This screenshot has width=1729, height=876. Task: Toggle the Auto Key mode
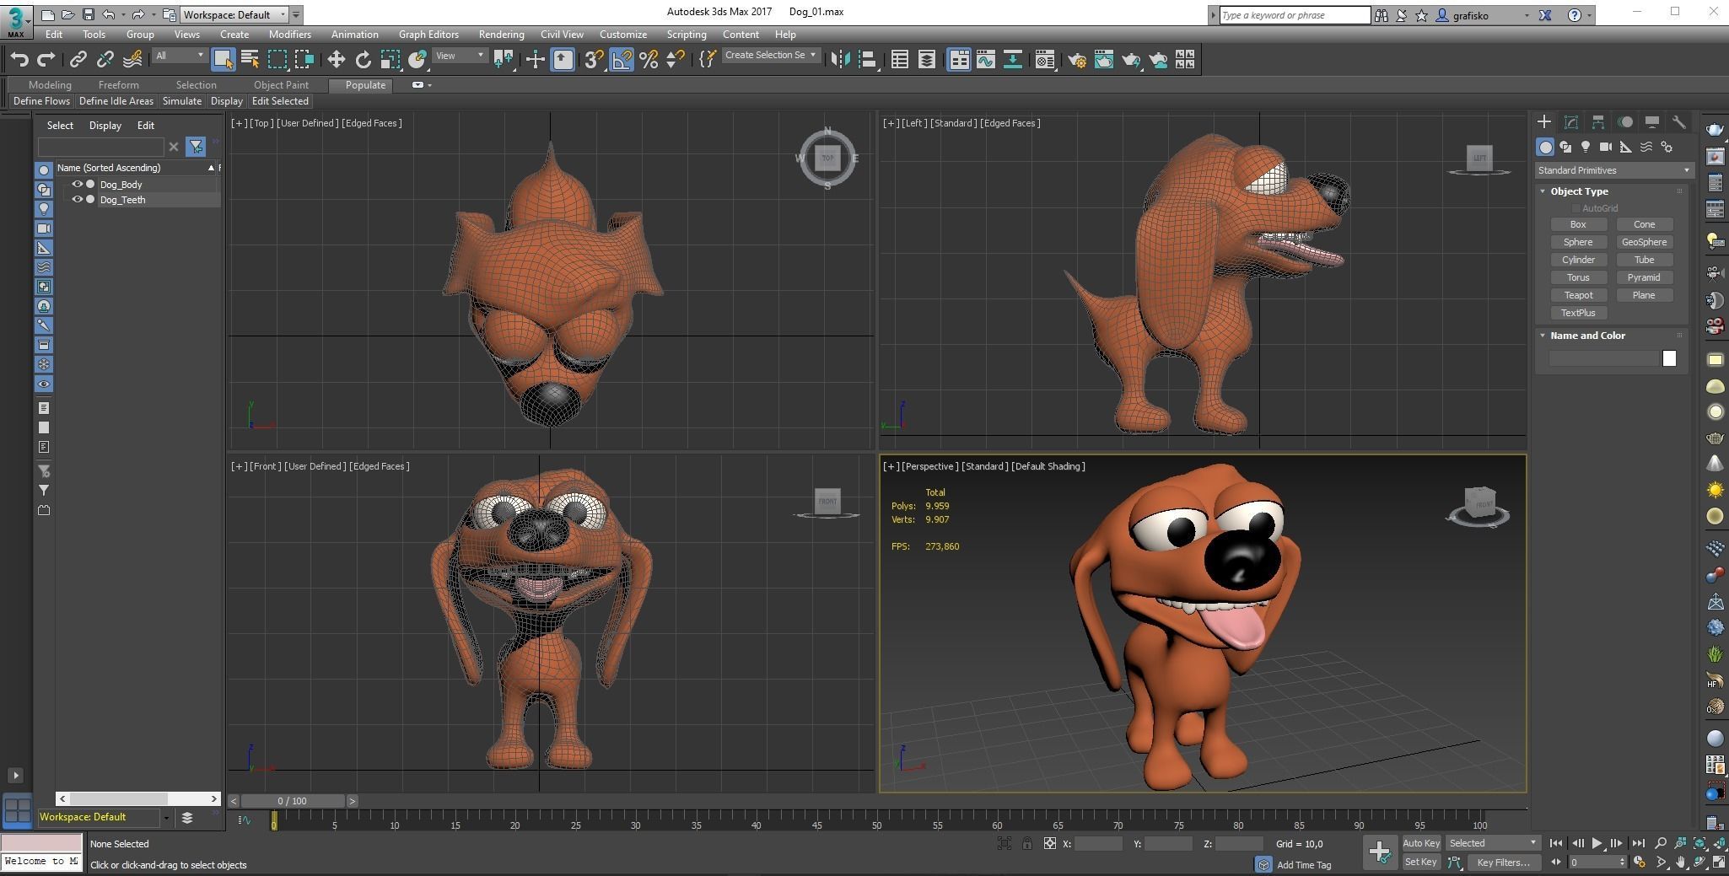pos(1421,843)
